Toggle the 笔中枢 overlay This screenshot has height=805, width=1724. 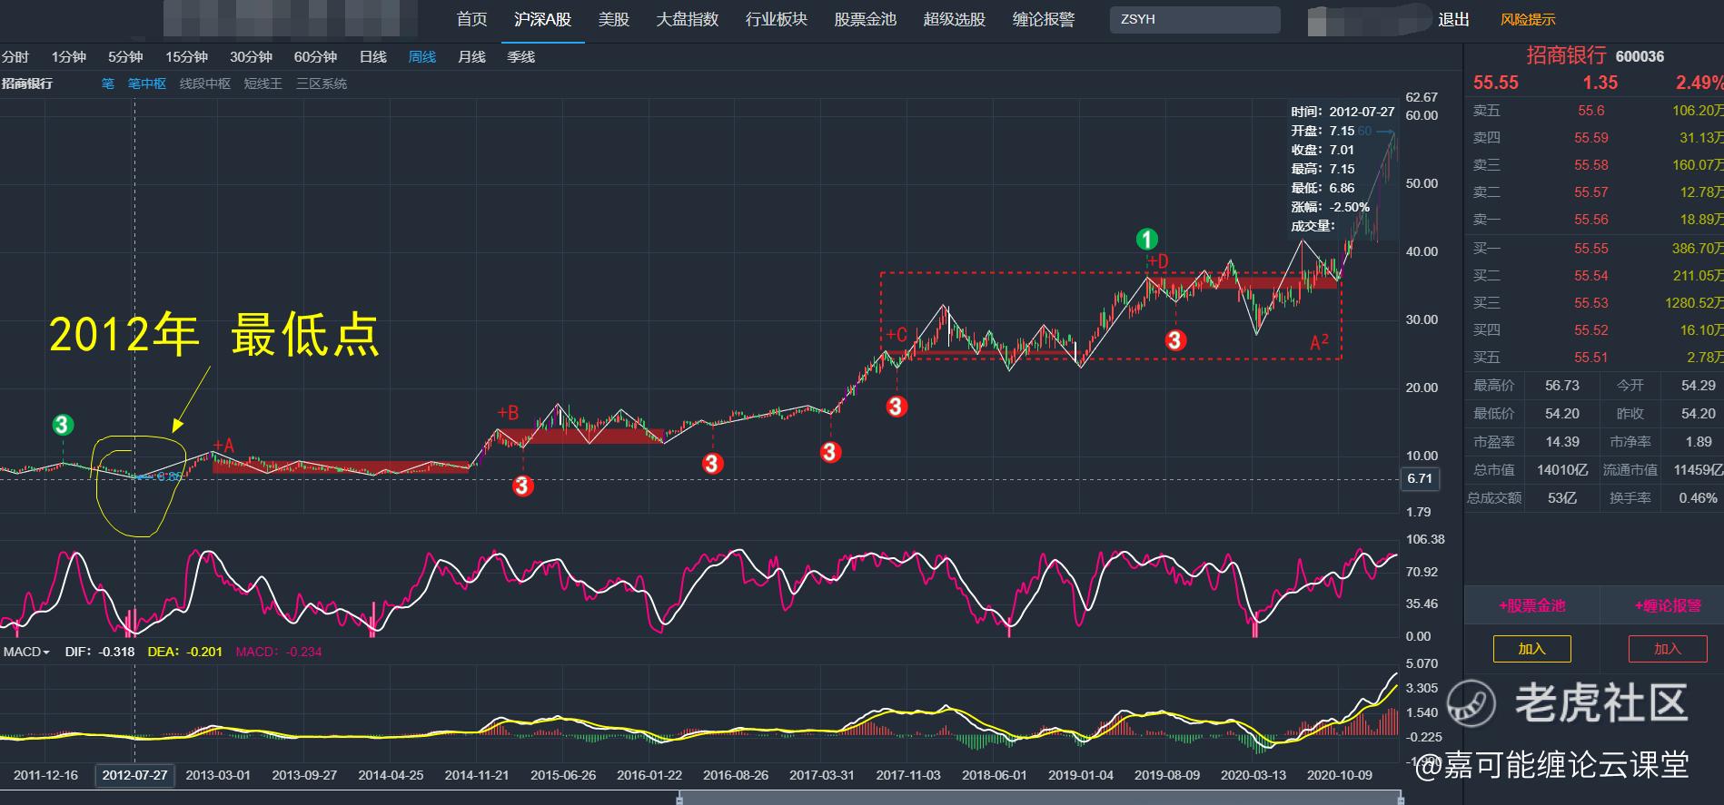(x=147, y=83)
